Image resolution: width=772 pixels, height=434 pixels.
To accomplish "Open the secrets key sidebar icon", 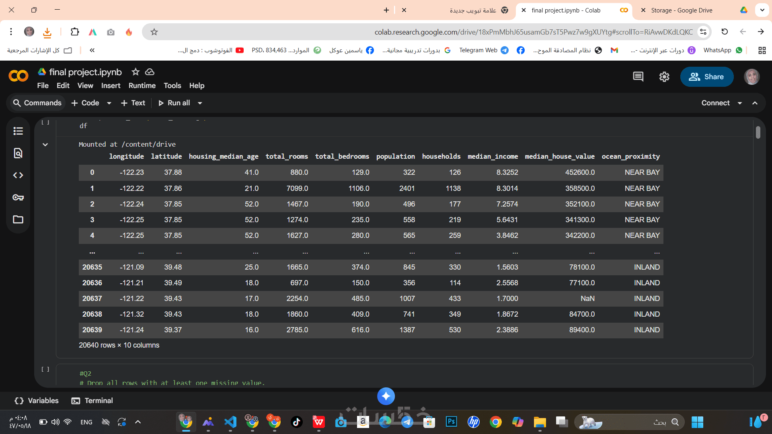I will (x=18, y=197).
